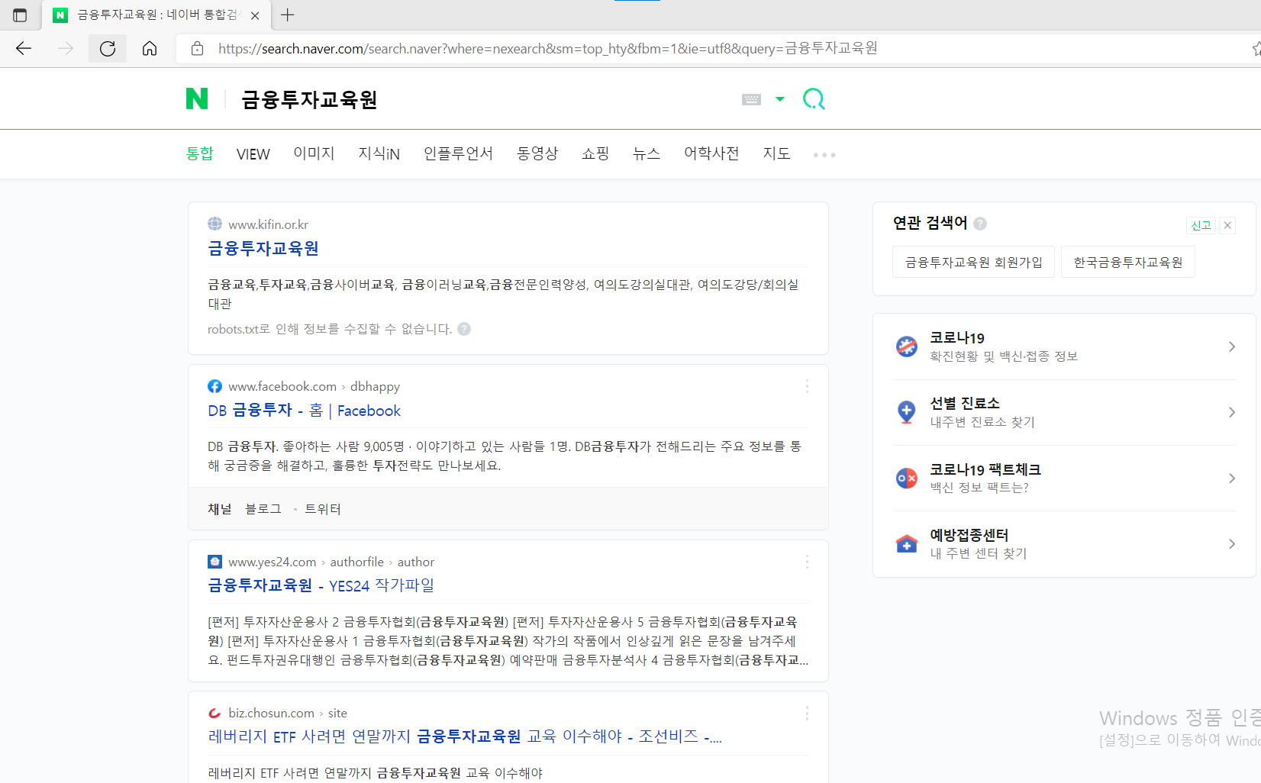The height and width of the screenshot is (783, 1261).
Task: Open the 인플루언서 tab
Action: tap(458, 153)
